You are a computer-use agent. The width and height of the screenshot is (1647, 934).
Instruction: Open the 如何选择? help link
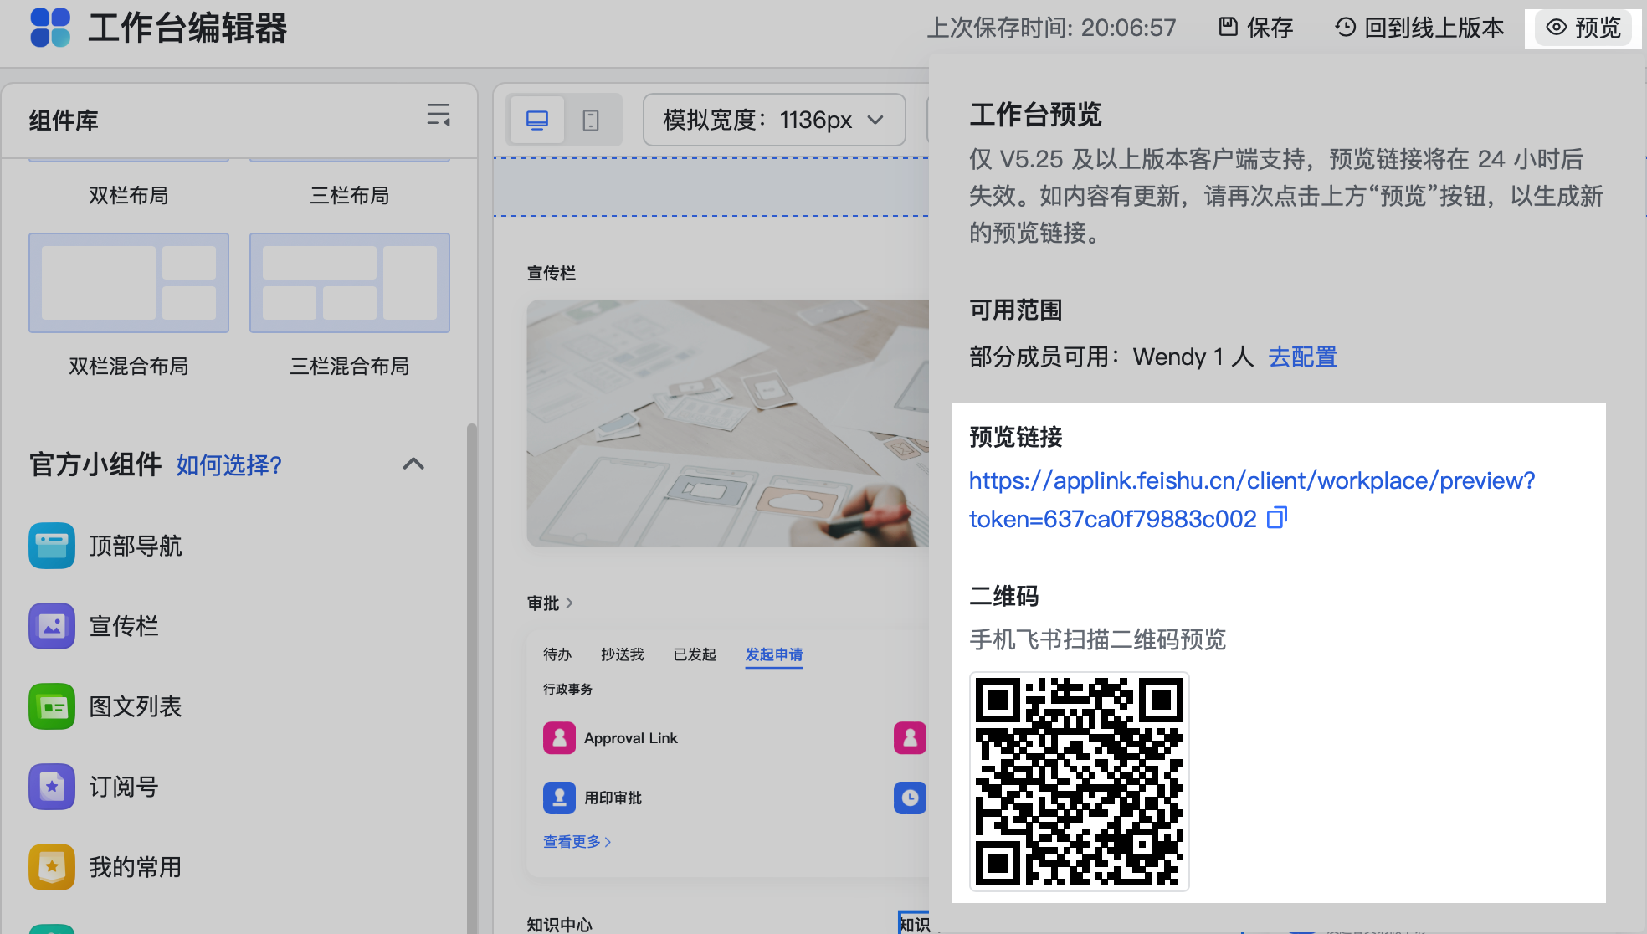click(x=228, y=464)
